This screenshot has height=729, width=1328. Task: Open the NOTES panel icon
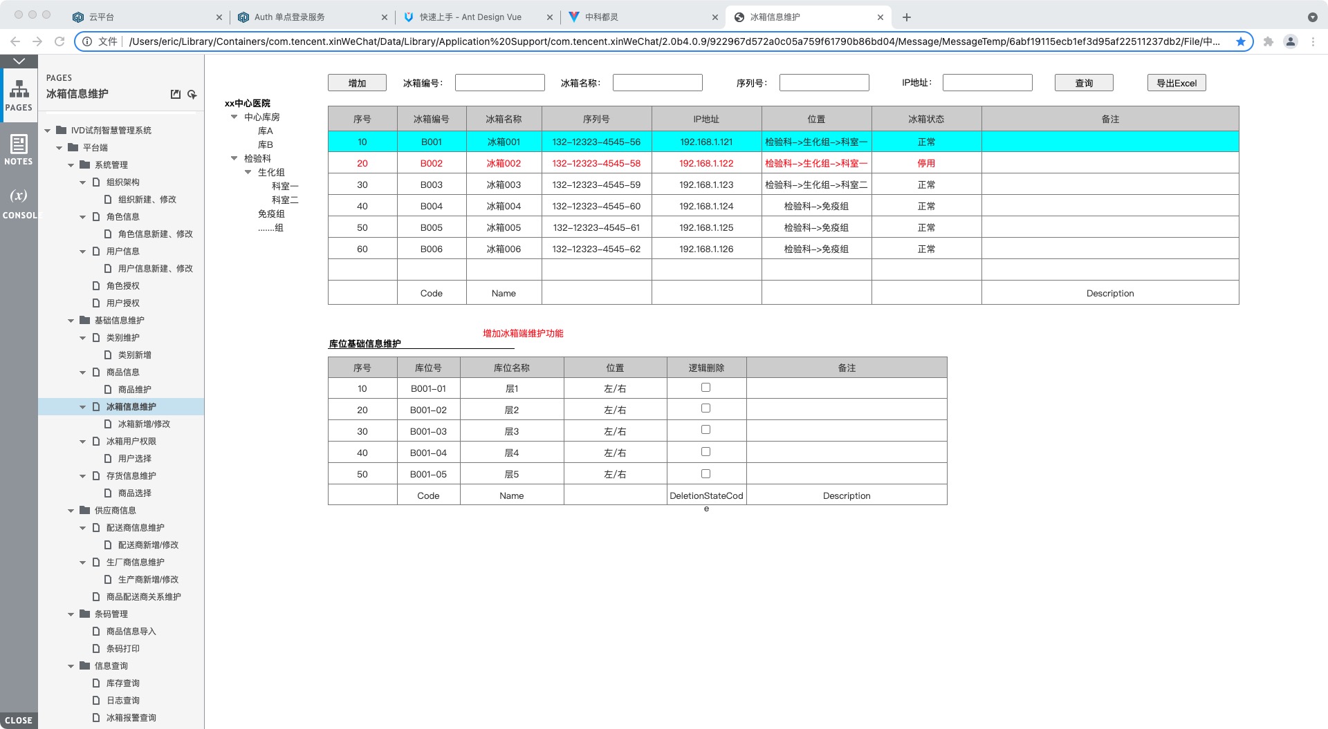click(x=19, y=149)
